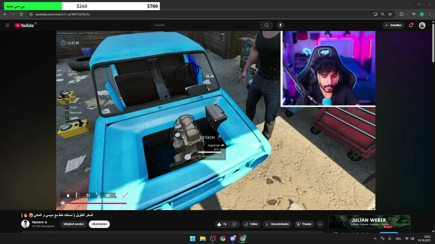The image size is (435, 244).
Task: Open the Alpeace channel name link
Action: click(38, 222)
